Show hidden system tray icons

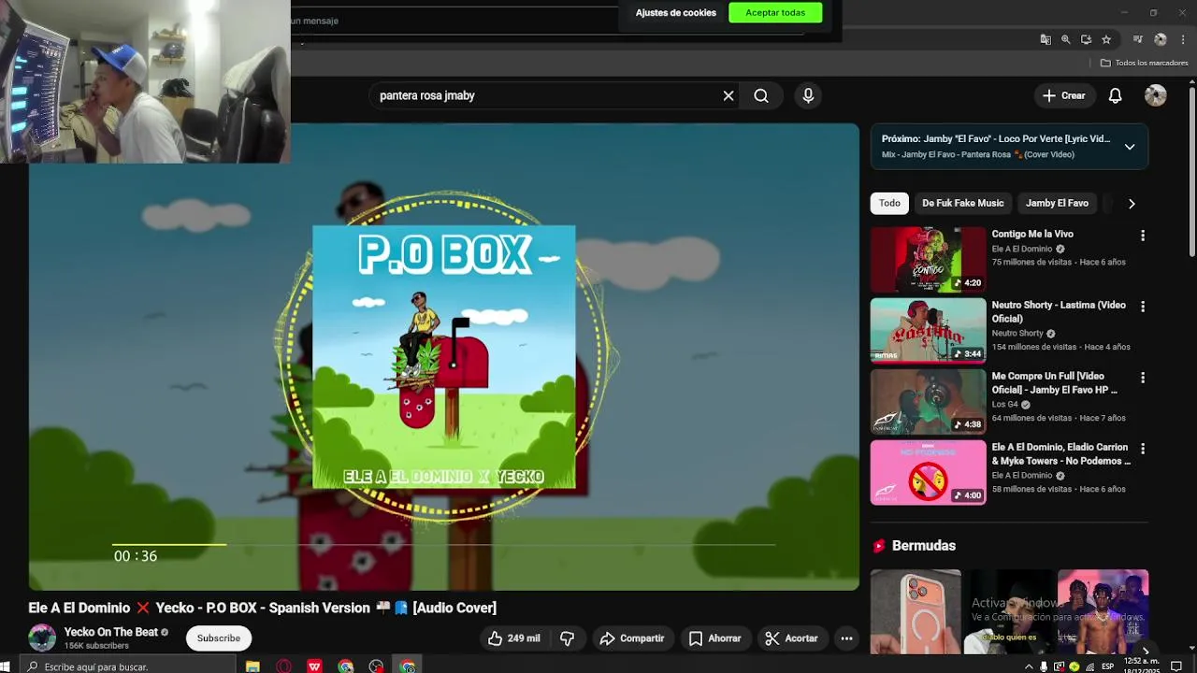pyautogui.click(x=1029, y=666)
